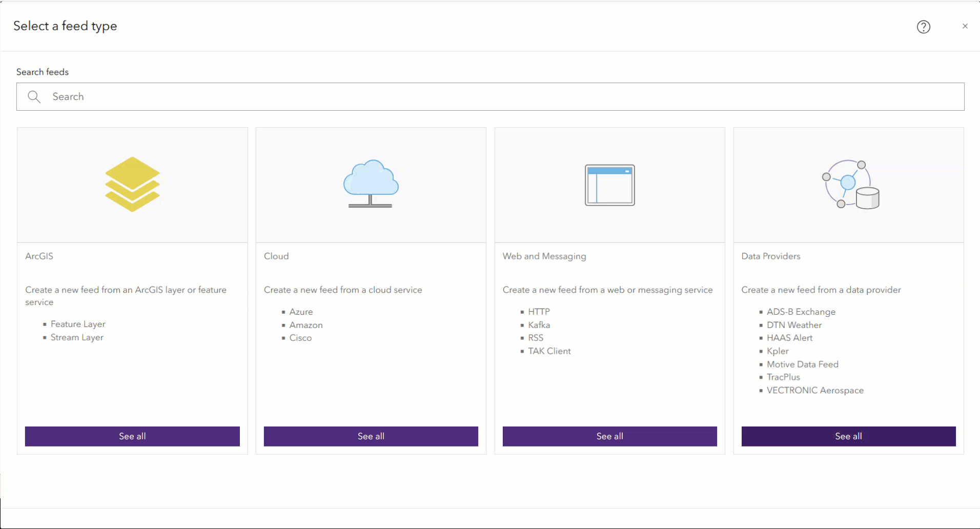Click the HAAS Alert list item
The width and height of the screenshot is (980, 529).
[789, 338]
